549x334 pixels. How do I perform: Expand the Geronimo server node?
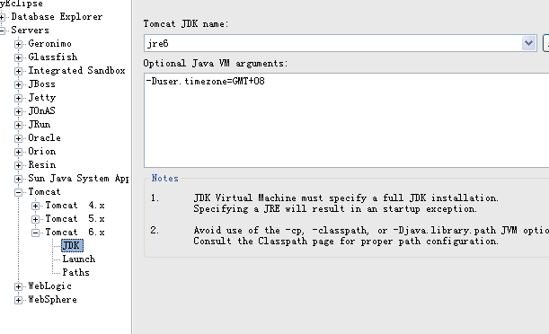tap(18, 44)
